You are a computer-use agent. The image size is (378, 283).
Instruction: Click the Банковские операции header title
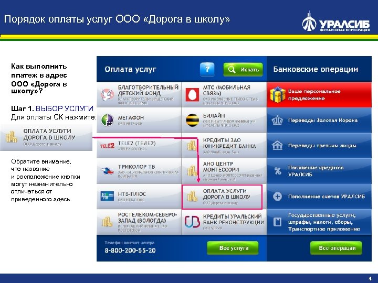pyautogui.click(x=316, y=69)
